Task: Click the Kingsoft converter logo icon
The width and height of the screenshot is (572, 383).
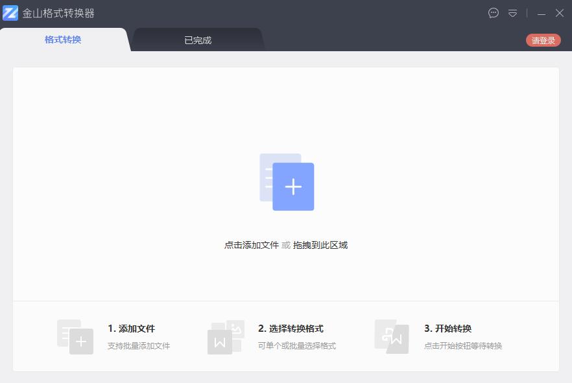Action: pos(10,12)
